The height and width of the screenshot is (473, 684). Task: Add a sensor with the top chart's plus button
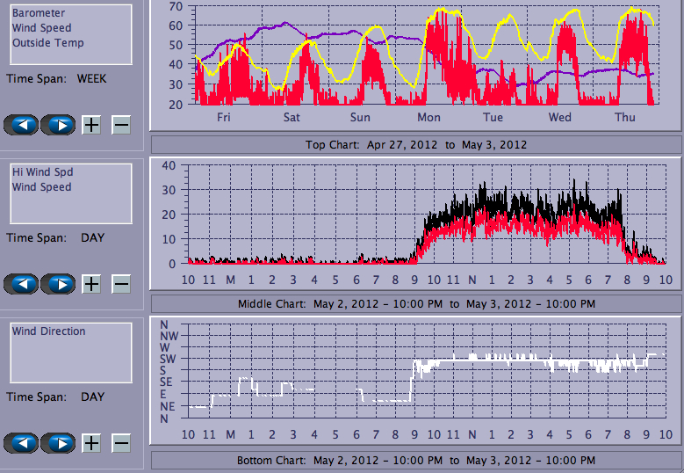tap(91, 125)
